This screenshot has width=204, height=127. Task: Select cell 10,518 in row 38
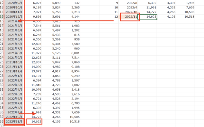(x=70, y=122)
